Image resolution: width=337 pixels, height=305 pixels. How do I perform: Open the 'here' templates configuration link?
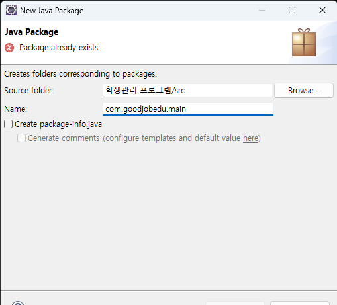pyautogui.click(x=250, y=138)
